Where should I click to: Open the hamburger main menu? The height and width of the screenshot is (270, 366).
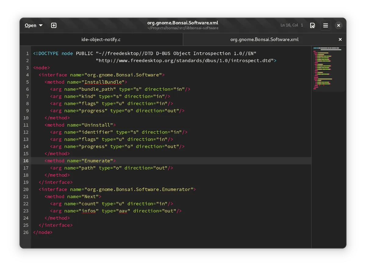coord(325,26)
